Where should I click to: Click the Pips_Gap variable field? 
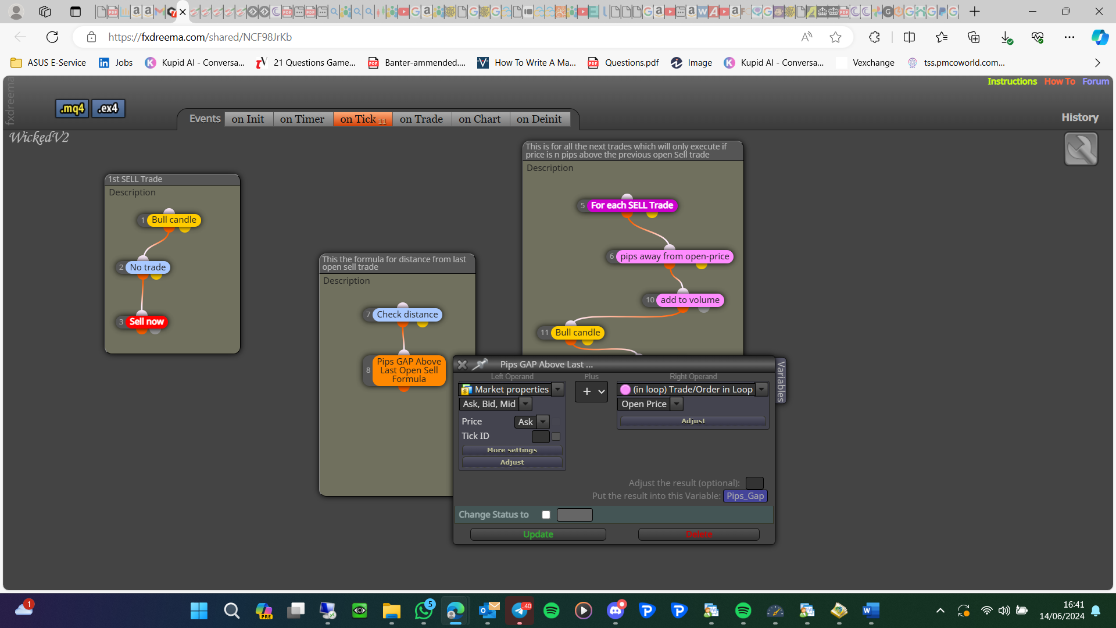click(x=745, y=496)
